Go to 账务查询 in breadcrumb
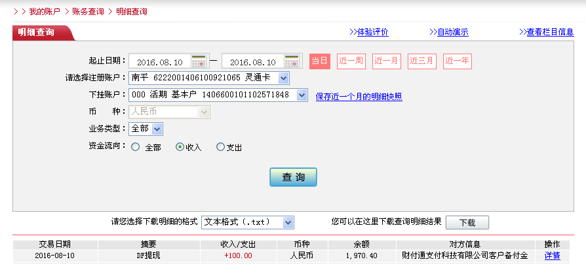The width and height of the screenshot is (586, 264). tap(88, 12)
